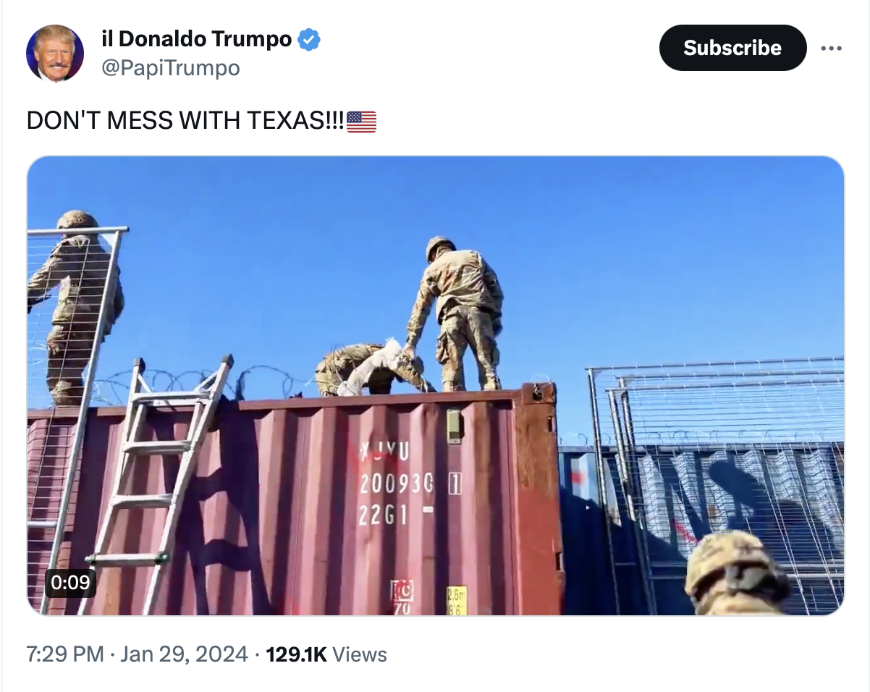Subscribe to il Donaldo Trumpo
The height and width of the screenshot is (692, 870).
[x=732, y=48]
